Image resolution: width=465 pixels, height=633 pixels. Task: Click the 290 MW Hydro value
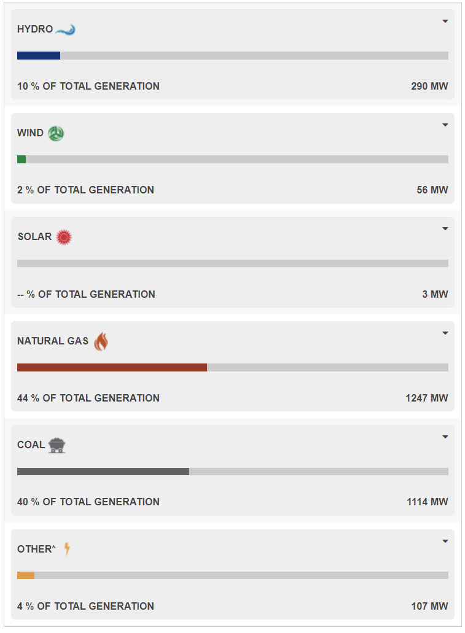pos(429,87)
